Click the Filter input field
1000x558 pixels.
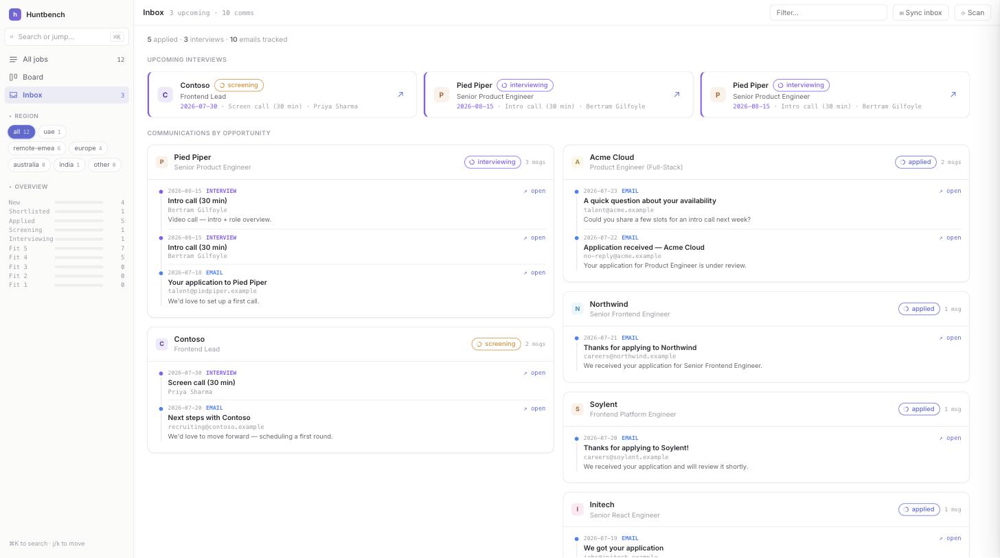pyautogui.click(x=828, y=12)
